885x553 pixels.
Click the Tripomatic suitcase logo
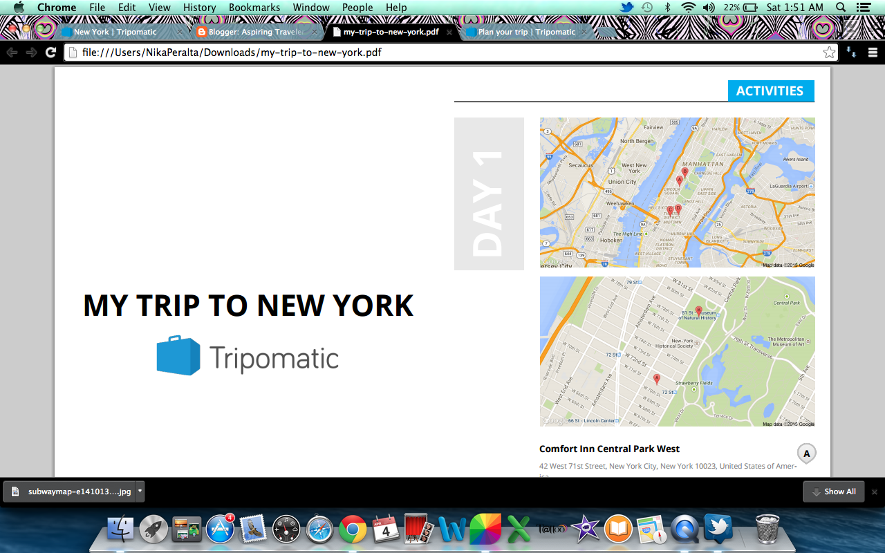click(x=178, y=355)
